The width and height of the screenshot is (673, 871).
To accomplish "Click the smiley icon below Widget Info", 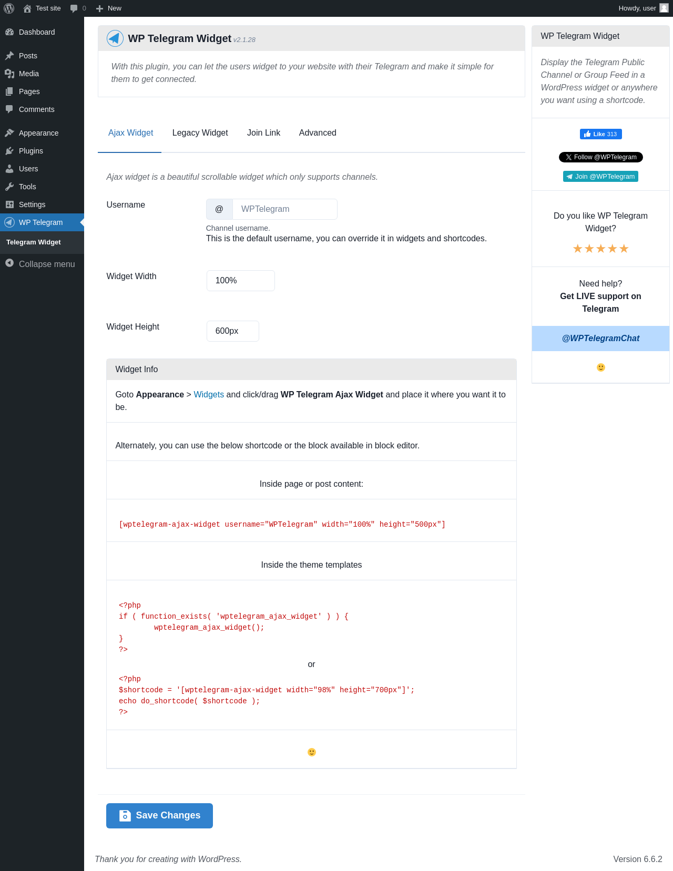I will pos(312,752).
